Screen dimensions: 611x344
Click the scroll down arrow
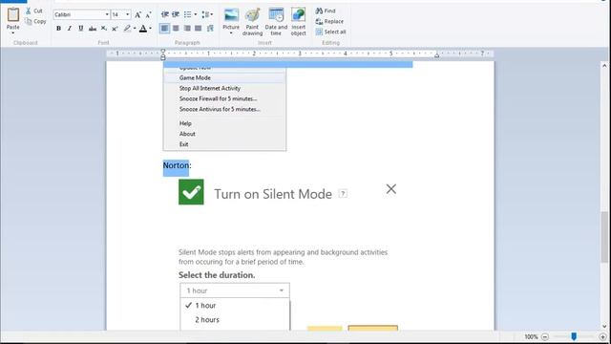pyautogui.click(x=604, y=327)
